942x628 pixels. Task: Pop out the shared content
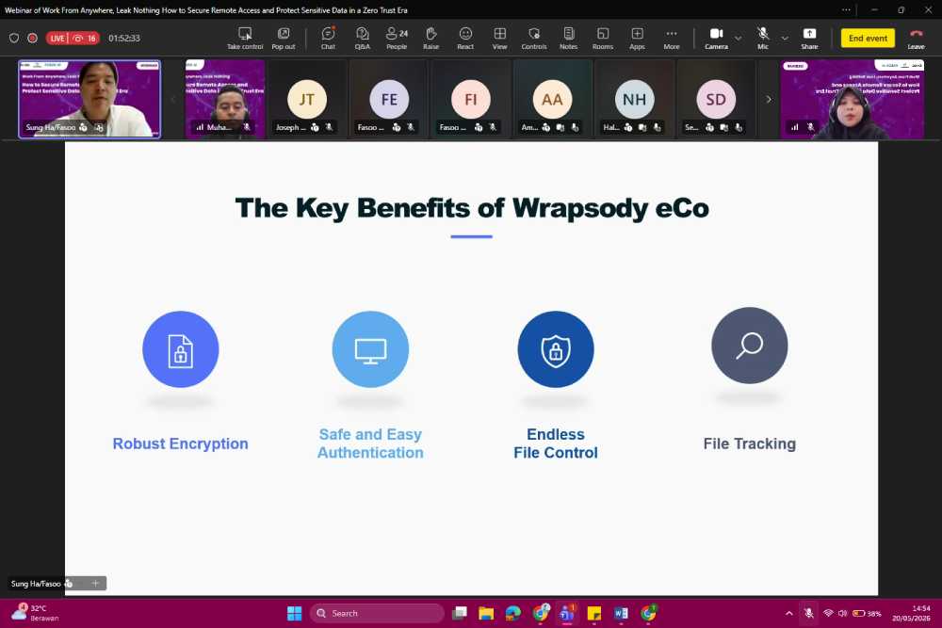[283, 39]
